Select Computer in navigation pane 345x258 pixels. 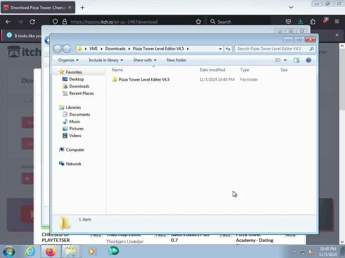[75, 150]
